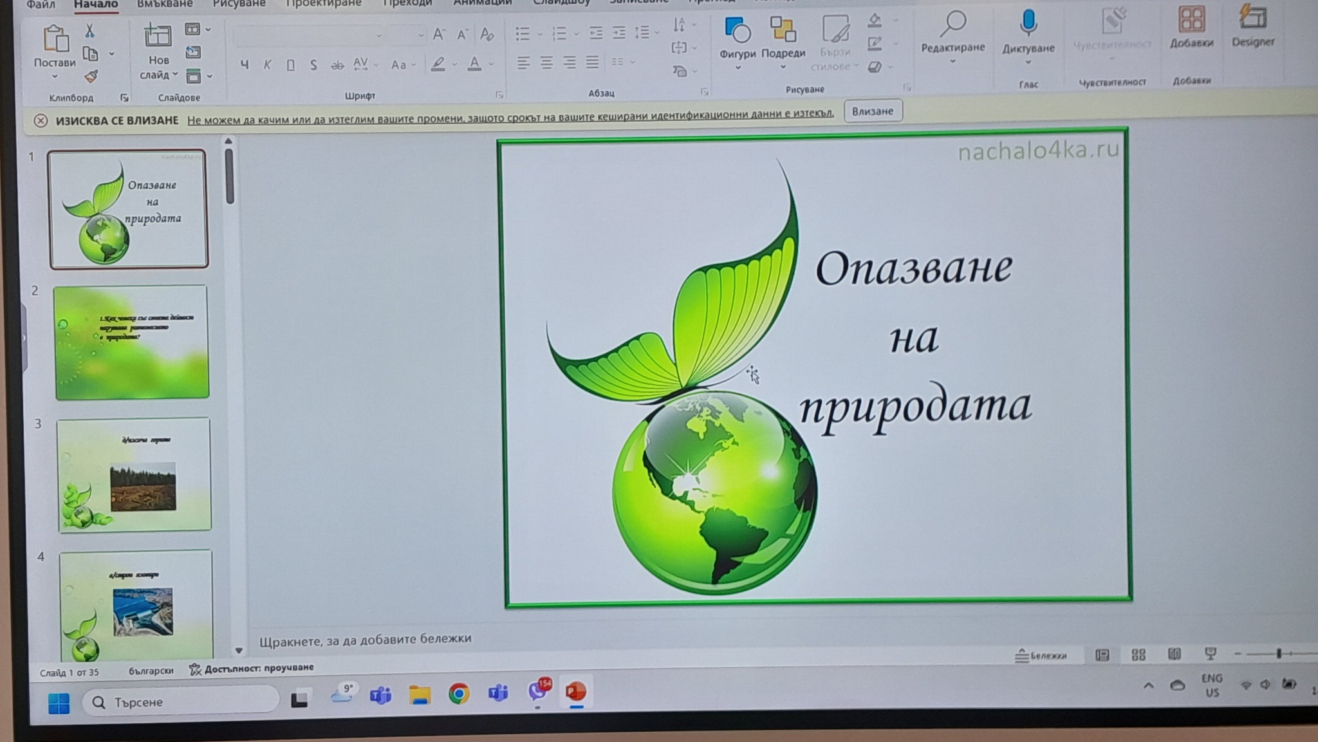This screenshot has width=1318, height=742.
Task: Click the Format Painter brush icon
Action: click(91, 77)
